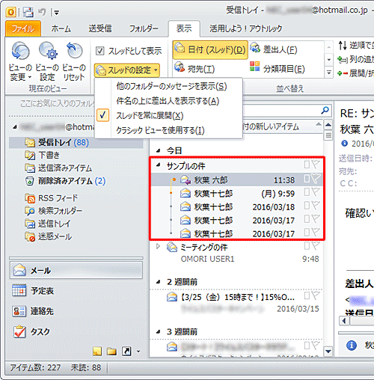Choose 他のフォルダーのメッセージを表示 menu item
The height and width of the screenshot is (380, 374).
click(171, 86)
